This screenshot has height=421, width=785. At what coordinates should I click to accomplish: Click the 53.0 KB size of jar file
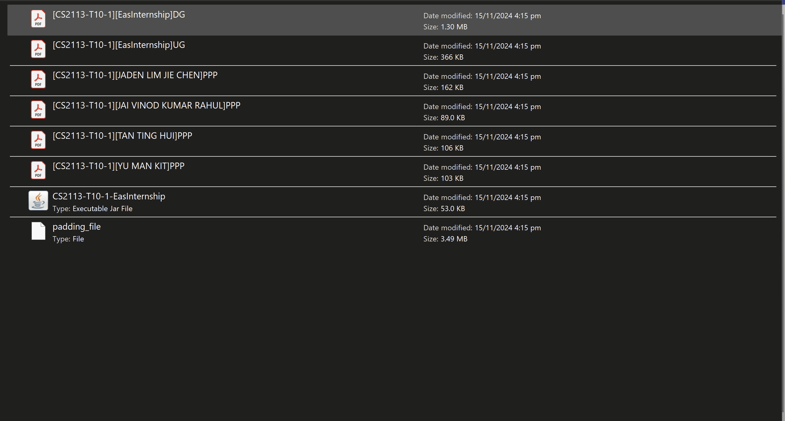point(452,209)
